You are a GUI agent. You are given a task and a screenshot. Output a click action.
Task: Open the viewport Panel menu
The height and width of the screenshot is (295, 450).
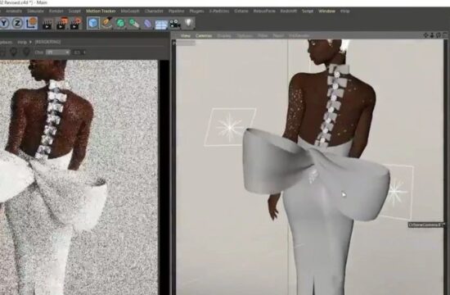pyautogui.click(x=278, y=36)
